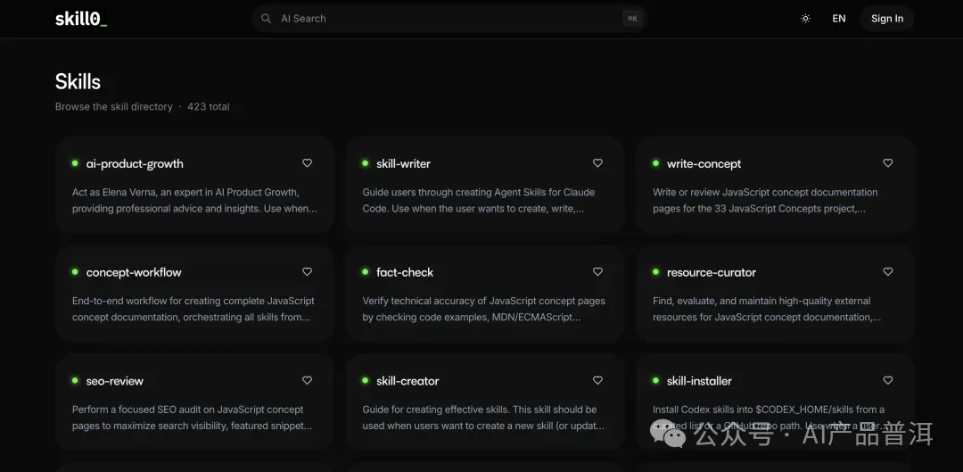Image resolution: width=963 pixels, height=472 pixels.
Task: Click heart icon on skill-creator card
Action: (x=597, y=380)
